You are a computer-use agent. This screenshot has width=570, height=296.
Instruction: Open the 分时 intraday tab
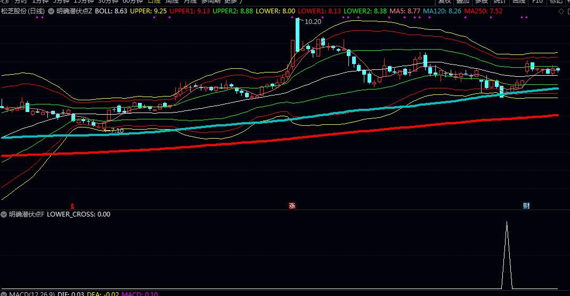point(21,2)
